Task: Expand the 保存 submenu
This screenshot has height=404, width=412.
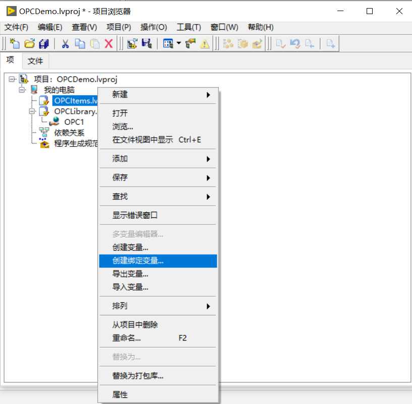Action: [x=158, y=178]
